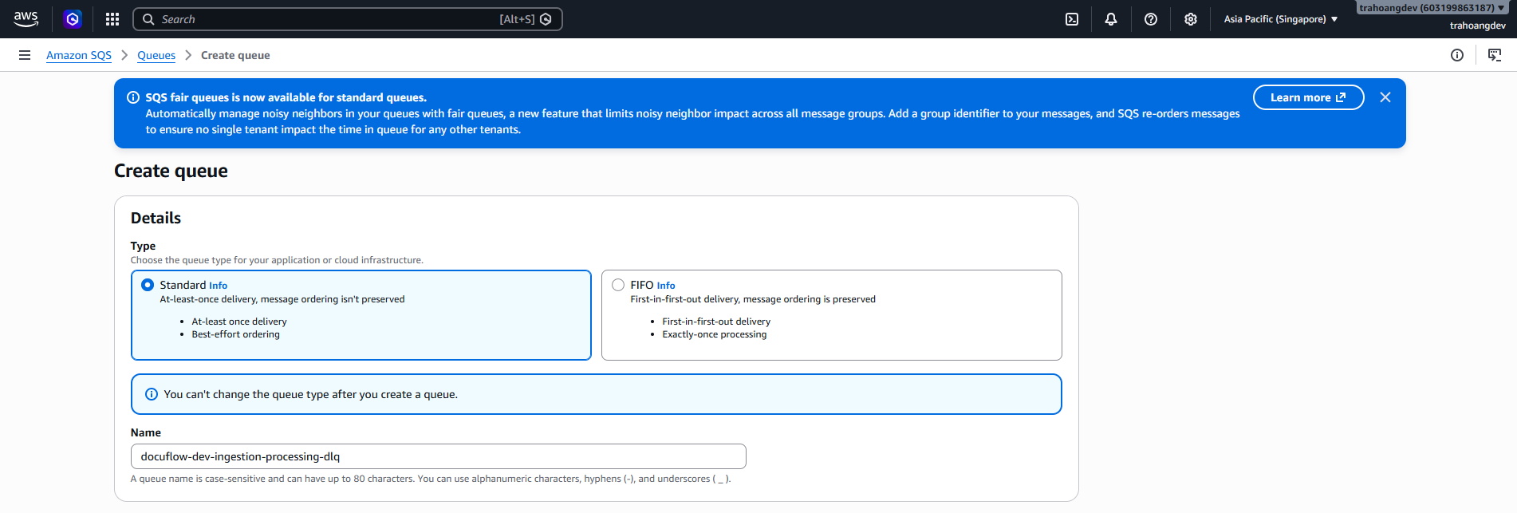The width and height of the screenshot is (1517, 513).
Task: Click 'At-least once delivery' bullet text
Action: [x=239, y=322]
